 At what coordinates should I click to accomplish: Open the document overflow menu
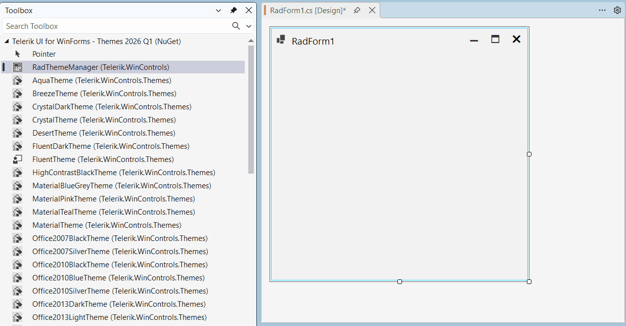click(603, 10)
